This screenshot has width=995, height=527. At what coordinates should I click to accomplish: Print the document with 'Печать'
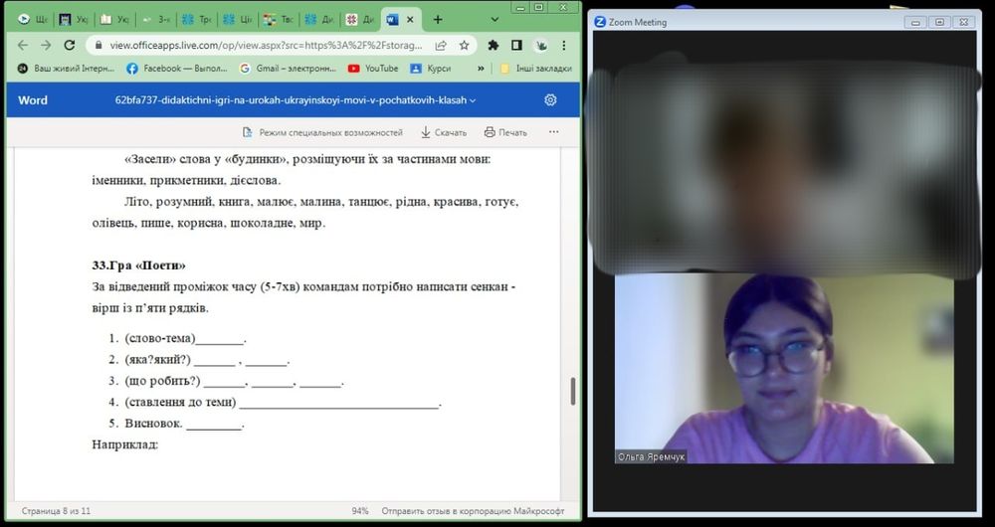tap(505, 132)
